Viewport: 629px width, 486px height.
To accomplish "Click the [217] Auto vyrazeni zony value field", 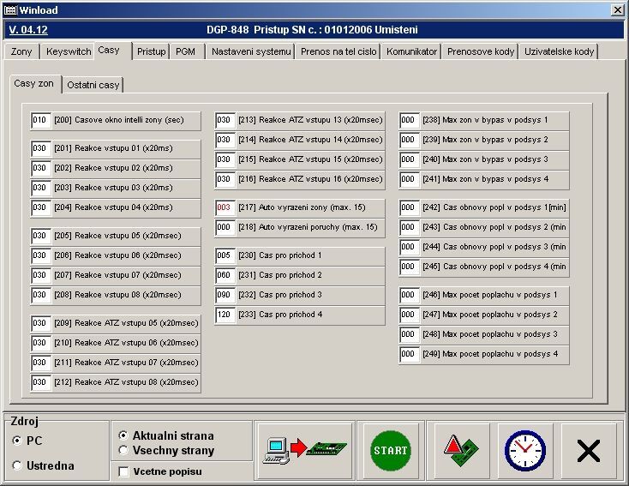I will pyautogui.click(x=225, y=208).
